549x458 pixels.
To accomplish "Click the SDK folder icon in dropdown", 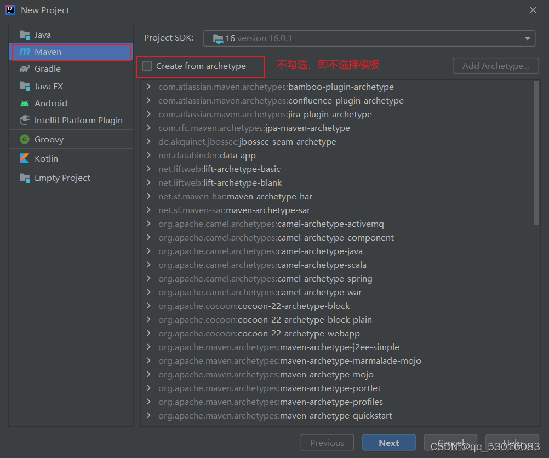I will [x=218, y=38].
